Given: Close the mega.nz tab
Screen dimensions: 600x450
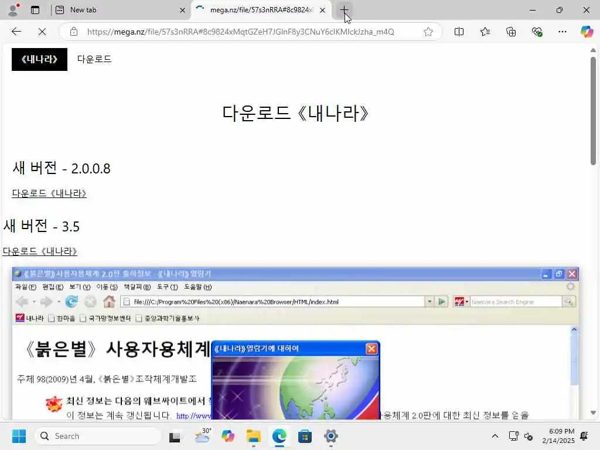Looking at the screenshot, I should pyautogui.click(x=323, y=11).
